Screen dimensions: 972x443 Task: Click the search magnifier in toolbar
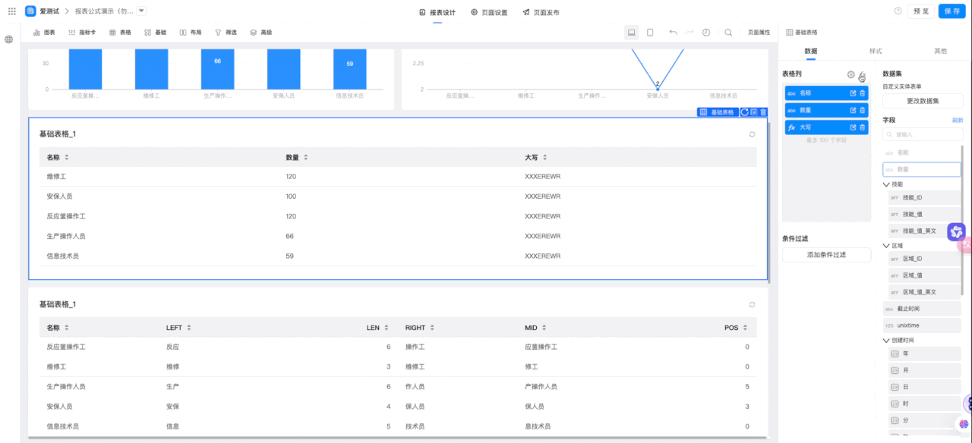[728, 33]
